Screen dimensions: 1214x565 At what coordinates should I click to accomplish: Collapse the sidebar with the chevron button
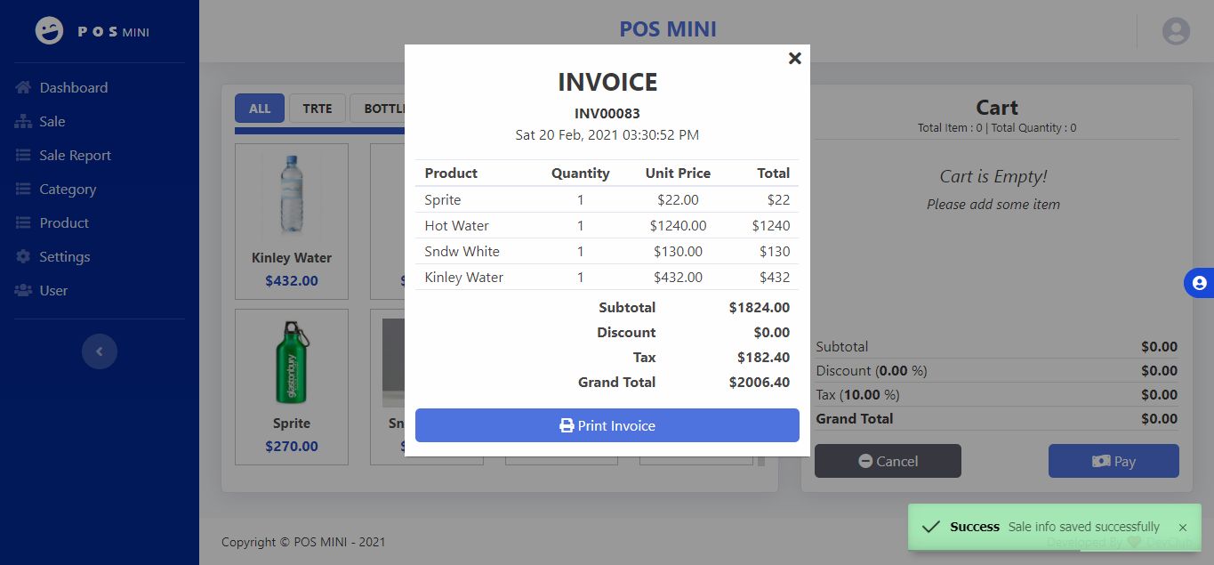[x=99, y=351]
